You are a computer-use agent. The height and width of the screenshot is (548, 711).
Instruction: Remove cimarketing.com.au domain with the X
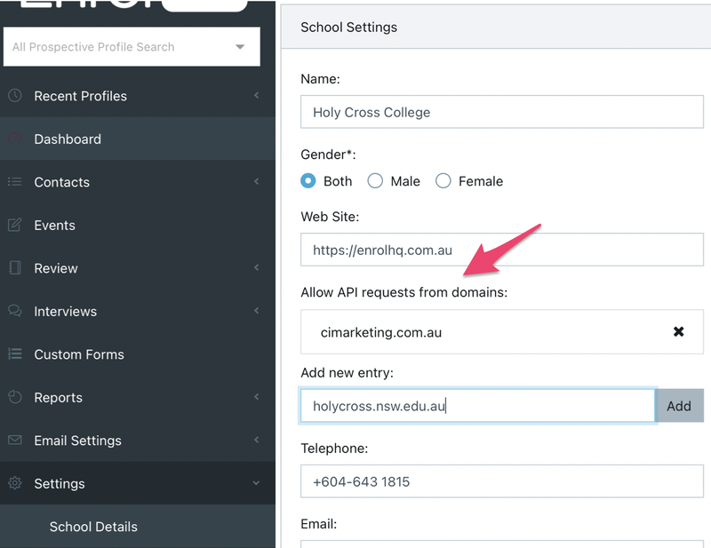(678, 332)
